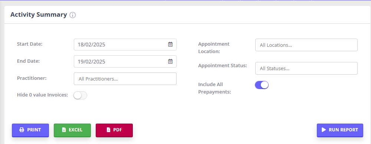
Task: Focus the End Date field showing 19/02/2025
Action: click(x=125, y=62)
